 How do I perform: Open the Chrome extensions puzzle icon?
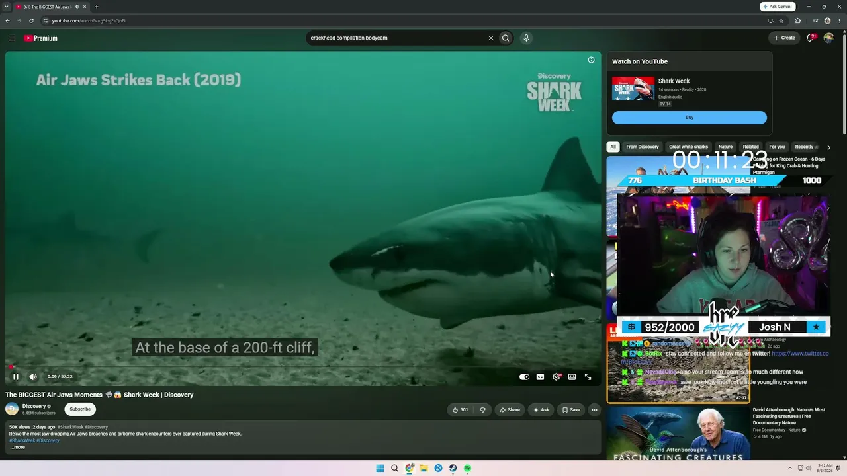tap(798, 20)
